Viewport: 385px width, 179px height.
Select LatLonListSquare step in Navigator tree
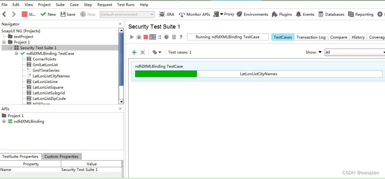click(x=48, y=87)
